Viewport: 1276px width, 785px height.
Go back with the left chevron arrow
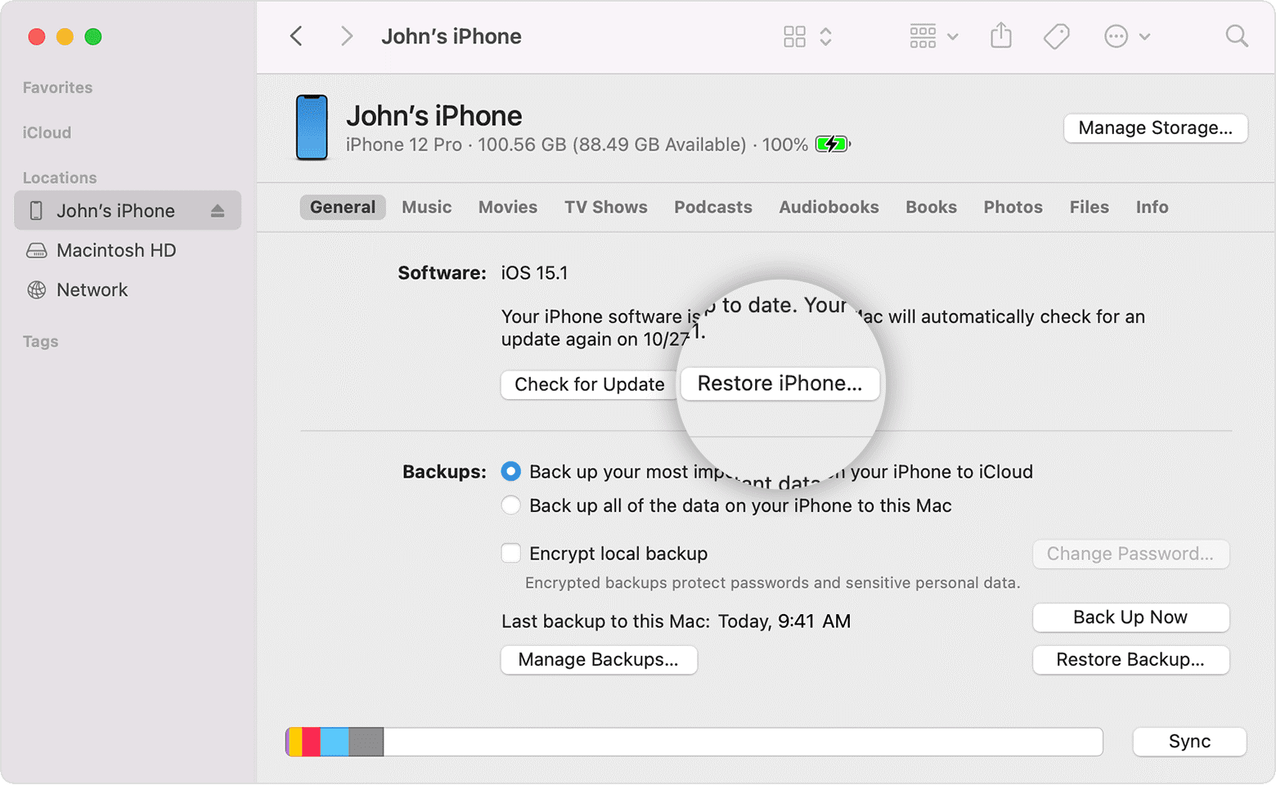click(x=296, y=36)
